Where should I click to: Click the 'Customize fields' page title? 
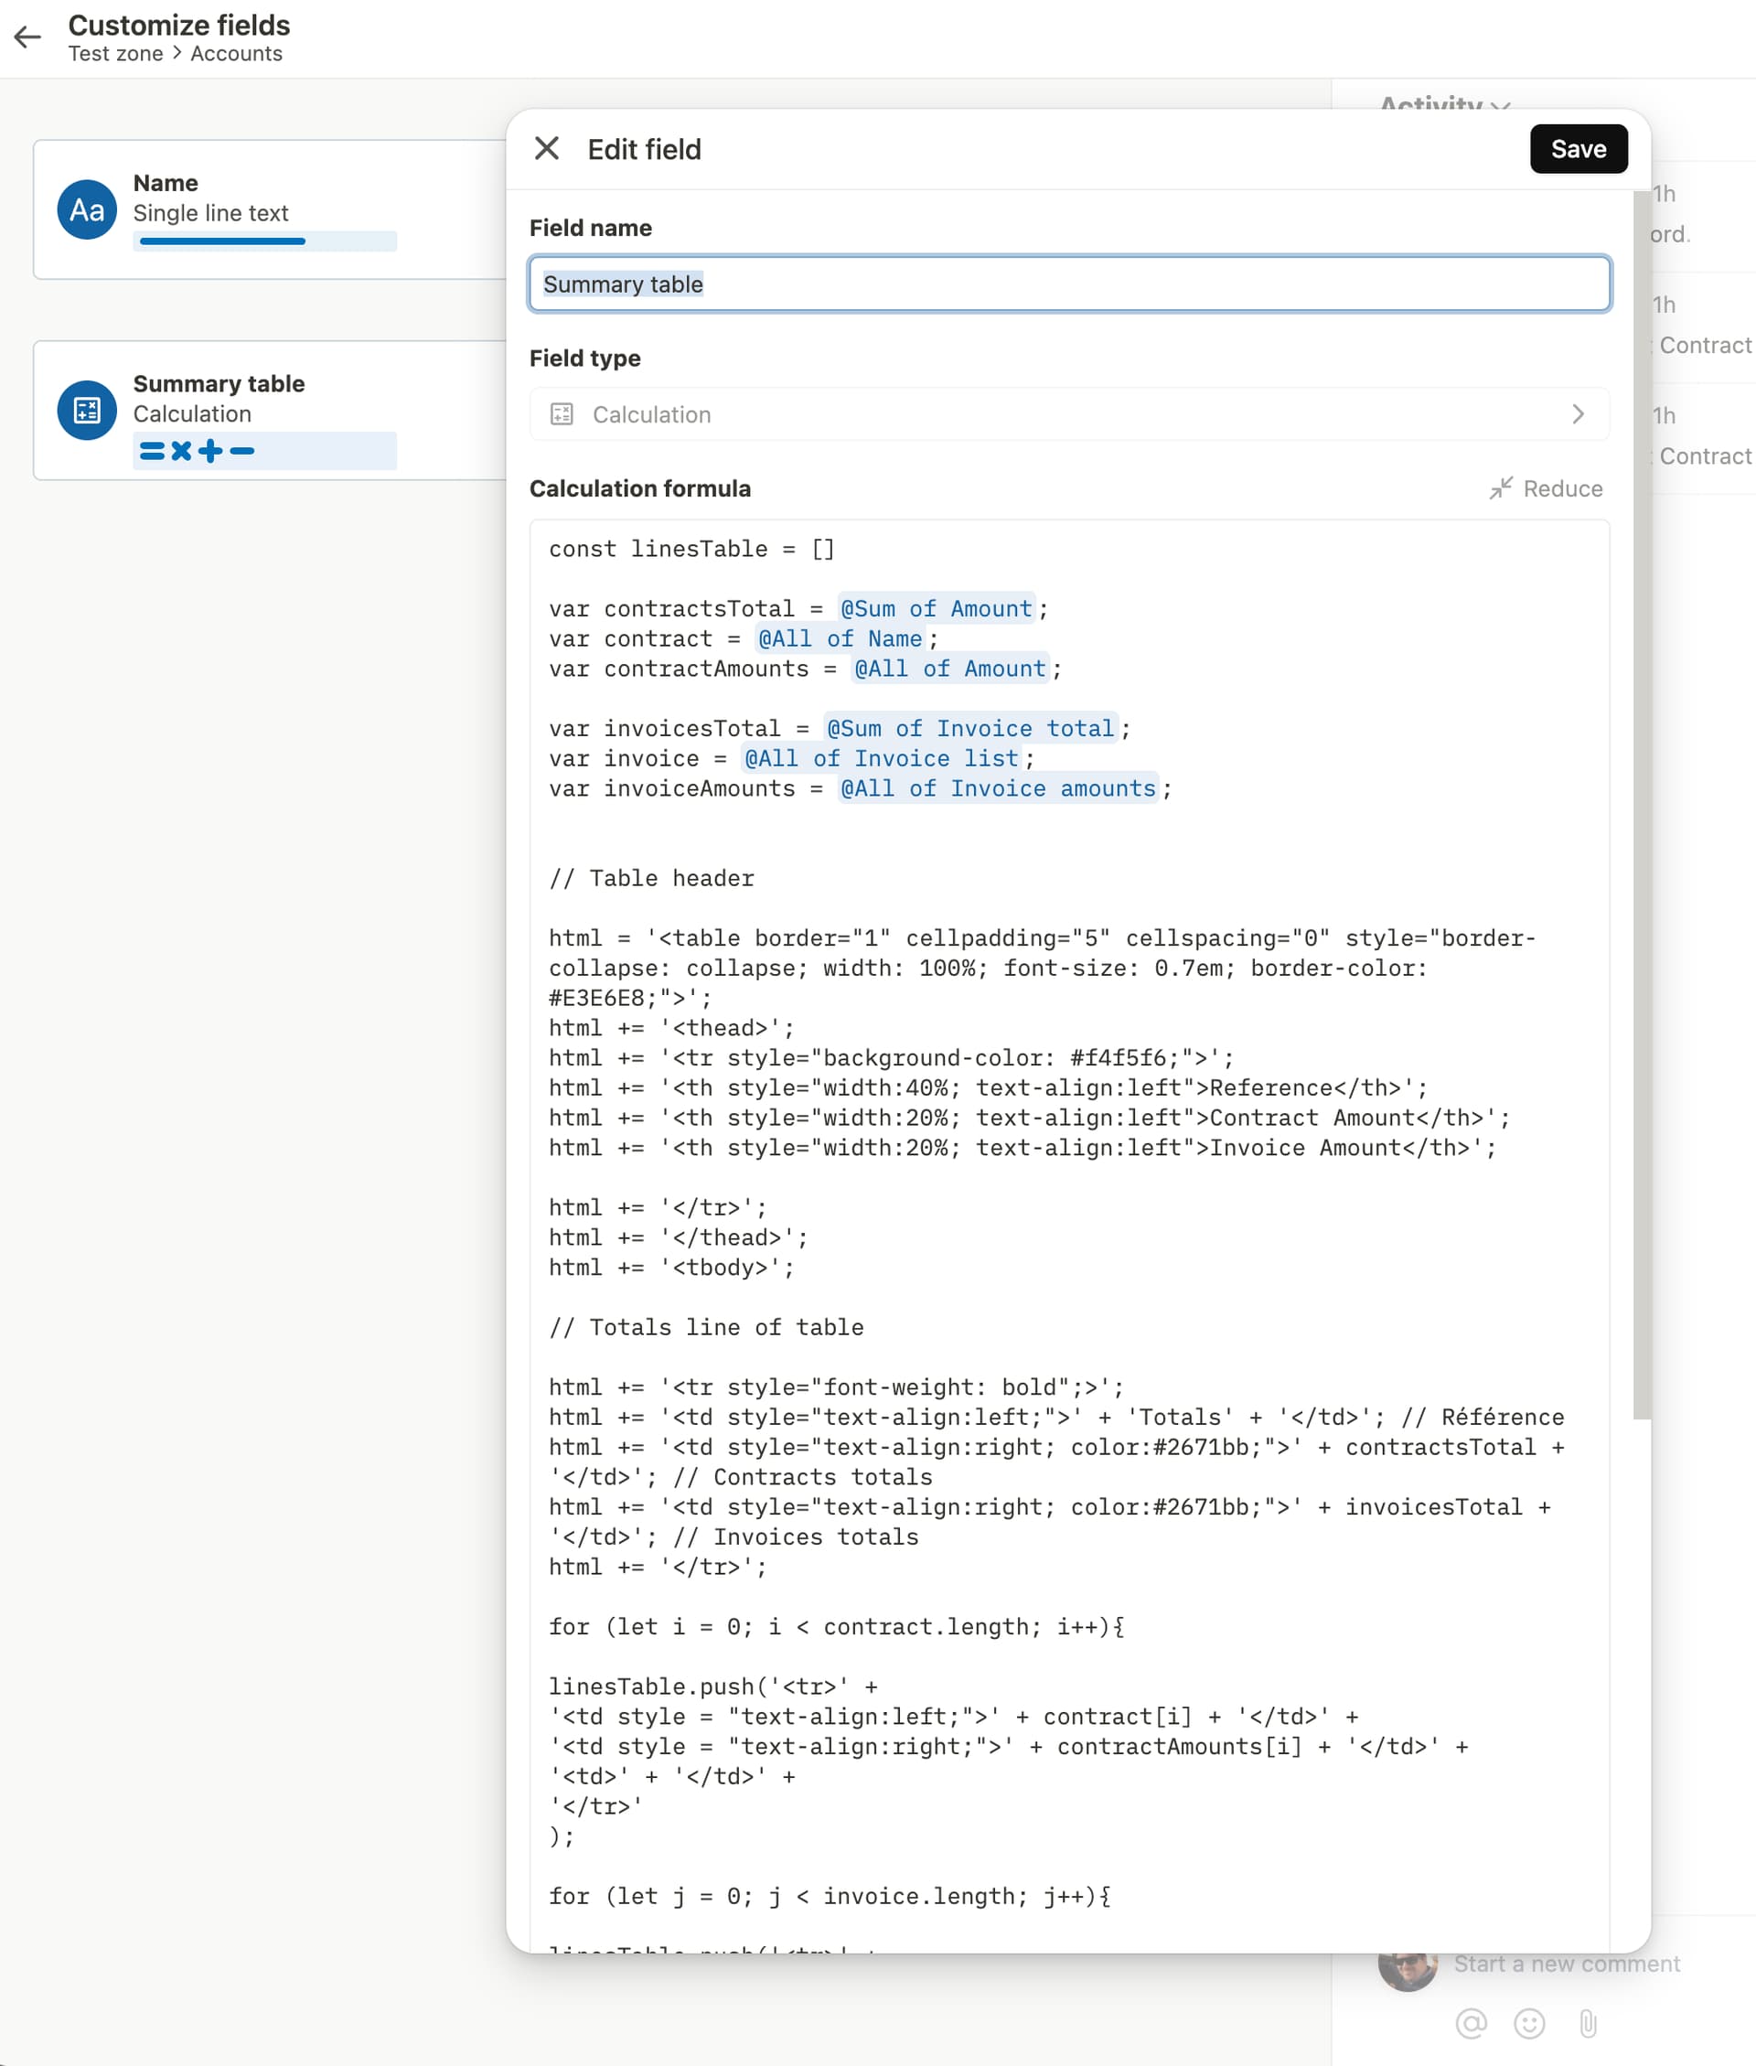pos(179,25)
